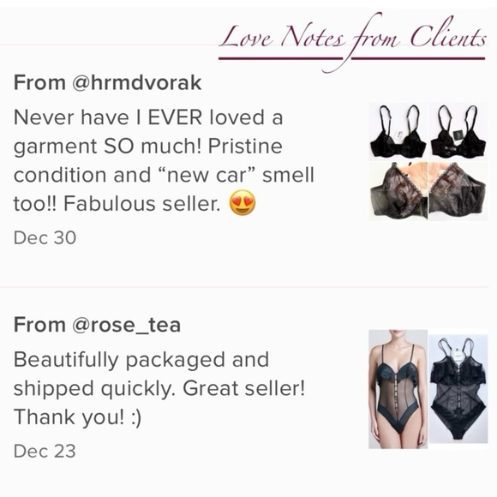Click the heart-eyes emoji in first review
Viewport: 497px width, 497px height.
pos(243,203)
